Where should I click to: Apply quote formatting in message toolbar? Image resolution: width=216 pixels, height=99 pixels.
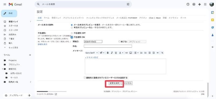pyautogui.click(x=158, y=53)
